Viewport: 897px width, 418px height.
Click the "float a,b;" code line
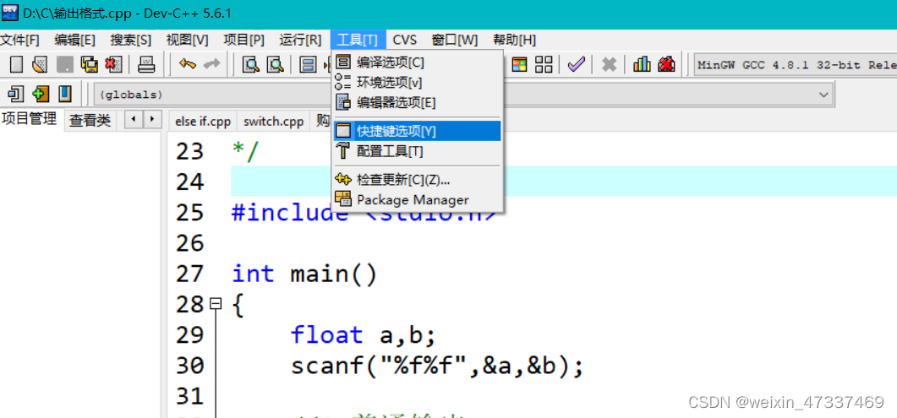tap(364, 336)
